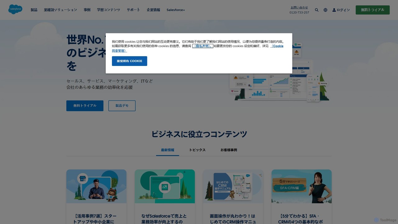Open the 事例 menu
The image size is (398, 224).
87,10
